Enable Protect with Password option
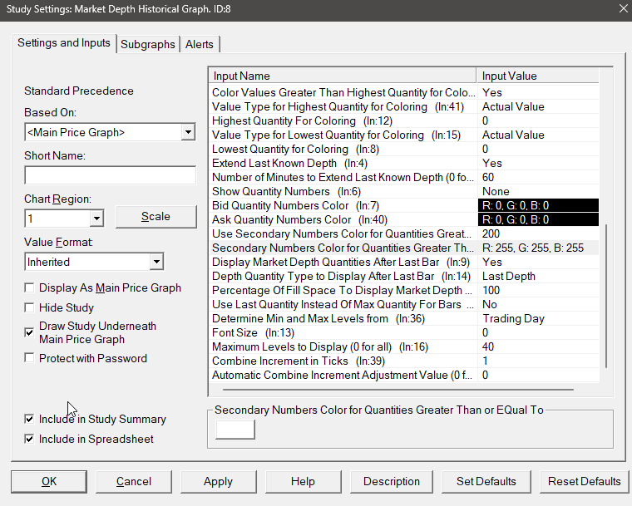This screenshot has width=632, height=506. tap(30, 359)
